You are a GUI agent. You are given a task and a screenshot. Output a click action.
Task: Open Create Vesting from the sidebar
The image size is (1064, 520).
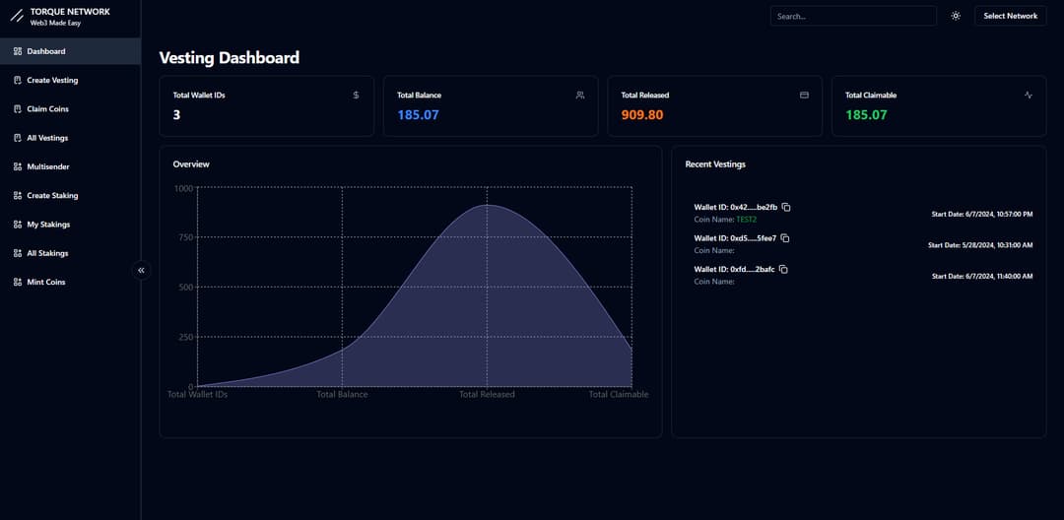point(52,80)
